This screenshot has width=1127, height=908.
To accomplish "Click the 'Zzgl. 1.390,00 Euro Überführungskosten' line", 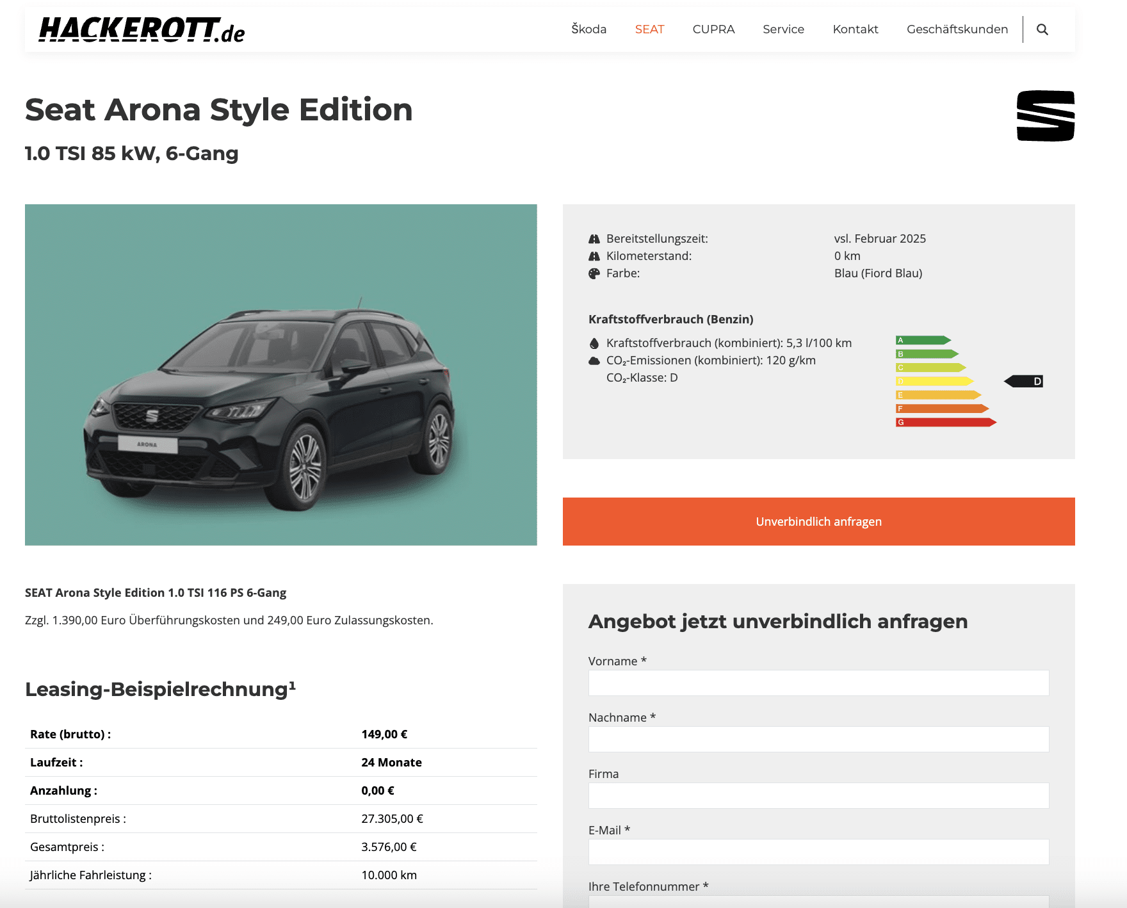I will pos(229,620).
